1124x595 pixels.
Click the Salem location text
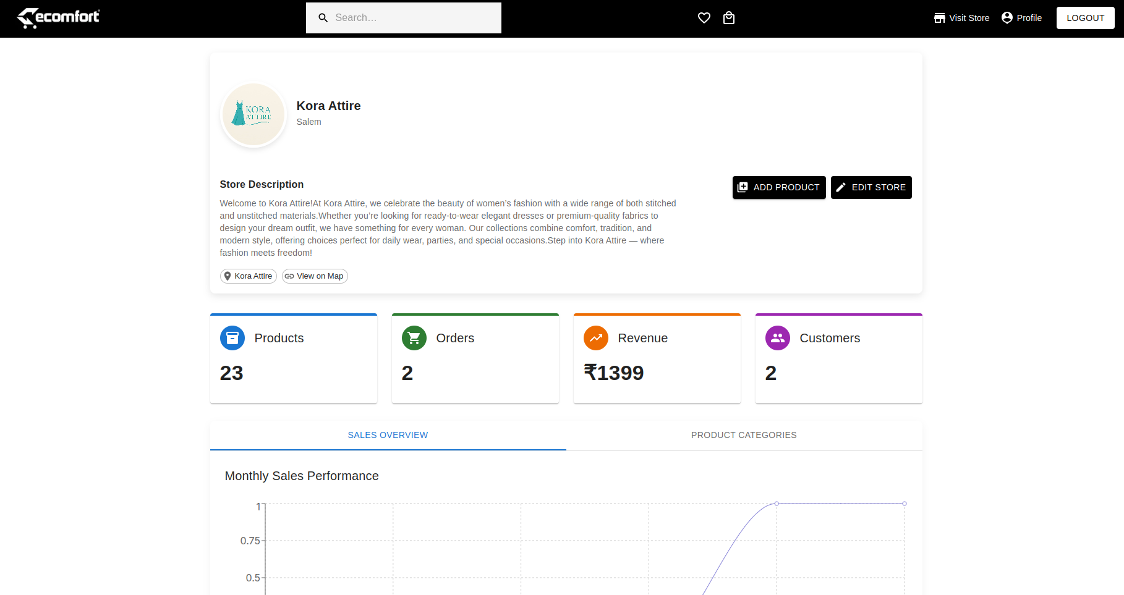(x=309, y=122)
